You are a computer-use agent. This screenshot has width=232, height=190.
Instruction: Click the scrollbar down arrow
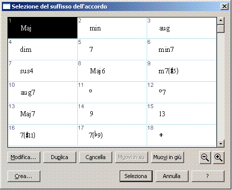tap(221, 144)
